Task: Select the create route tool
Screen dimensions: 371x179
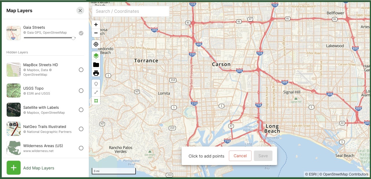Action: 96,92
